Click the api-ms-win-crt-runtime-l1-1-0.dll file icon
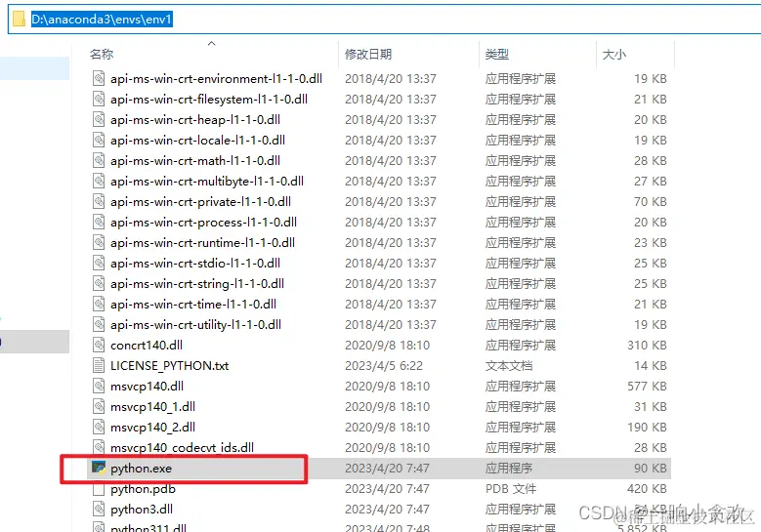Screen dimensions: 761x532 pyautogui.click(x=99, y=242)
